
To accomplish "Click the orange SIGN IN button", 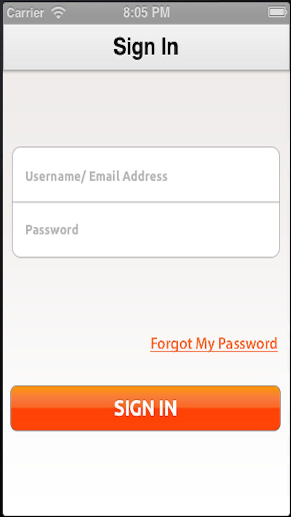I will pos(145,408).
